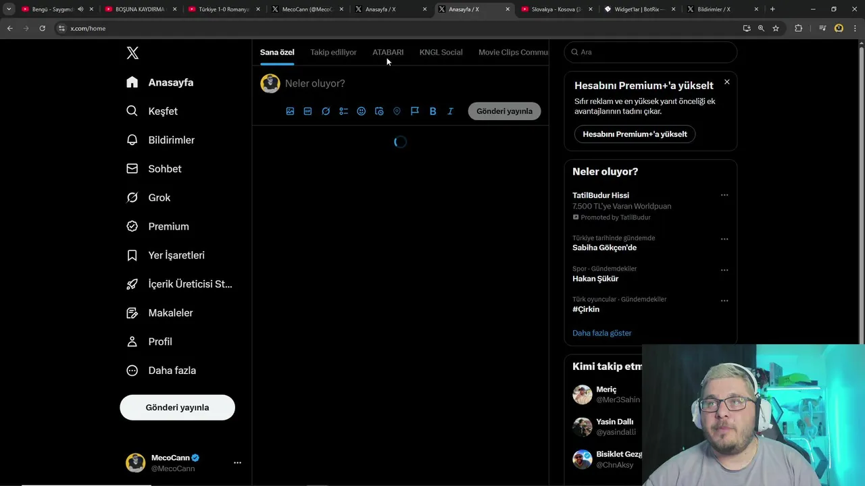
Task: Switch to Widget'lar BotRix browser tab
Action: pyautogui.click(x=639, y=9)
